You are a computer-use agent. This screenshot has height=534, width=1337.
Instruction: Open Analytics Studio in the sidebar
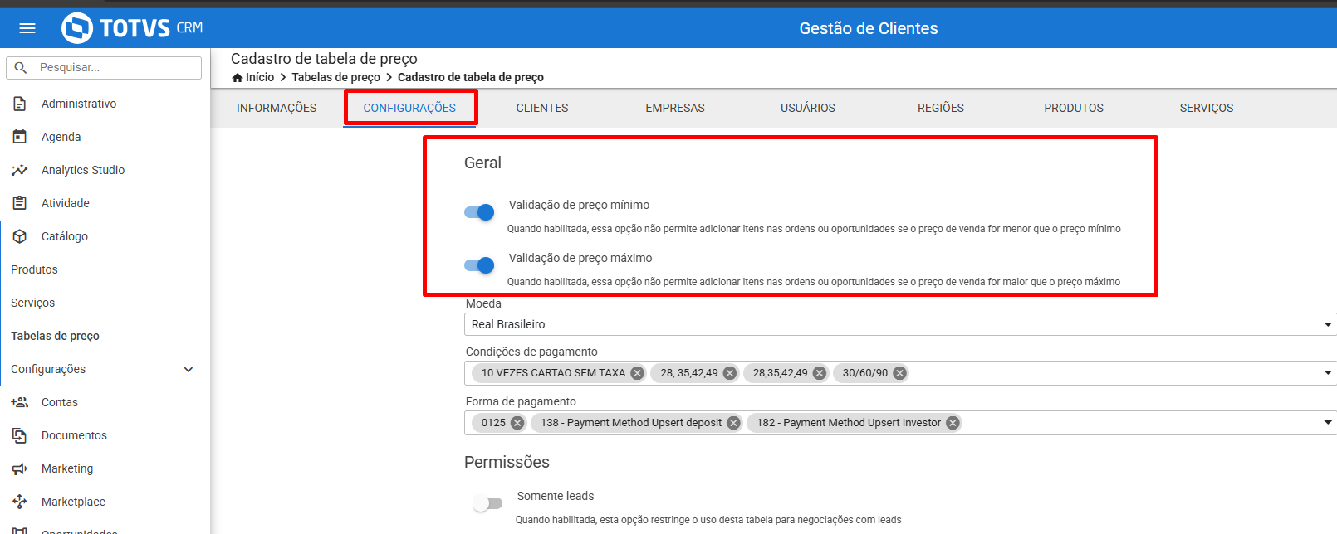(83, 170)
